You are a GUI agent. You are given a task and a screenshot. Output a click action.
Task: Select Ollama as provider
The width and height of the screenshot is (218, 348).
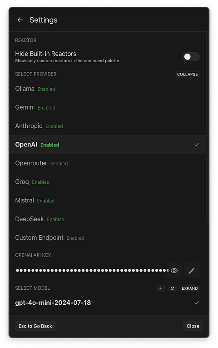point(108,89)
